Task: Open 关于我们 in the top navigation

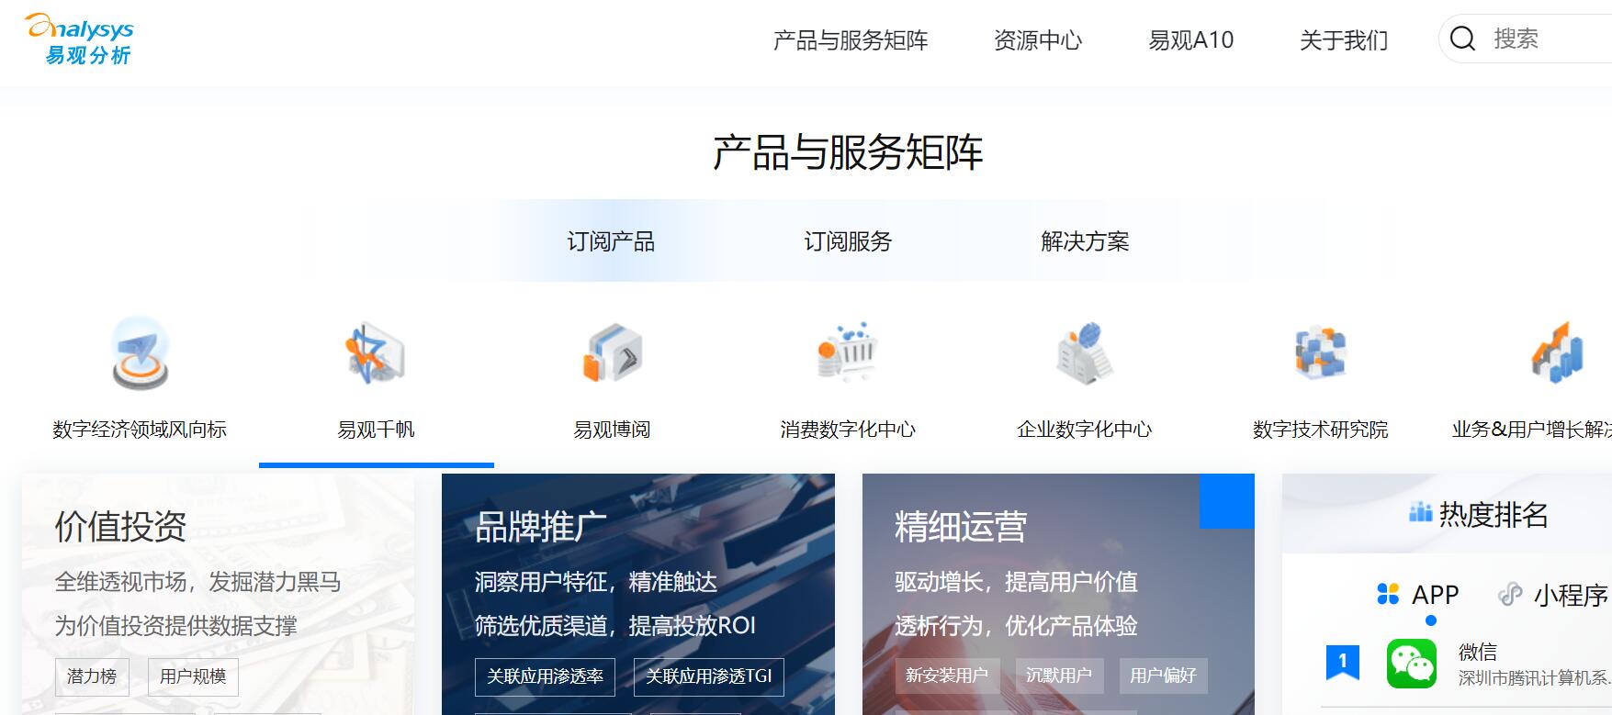Action: pyautogui.click(x=1344, y=40)
